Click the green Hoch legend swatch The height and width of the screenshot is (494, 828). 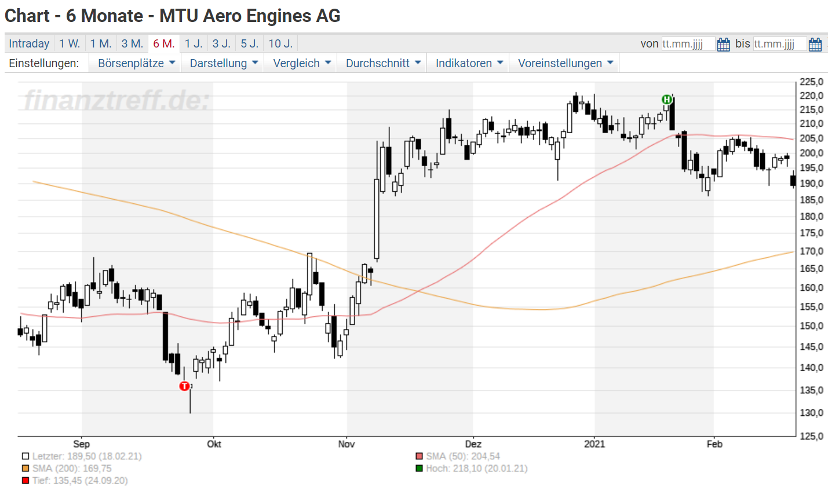420,469
